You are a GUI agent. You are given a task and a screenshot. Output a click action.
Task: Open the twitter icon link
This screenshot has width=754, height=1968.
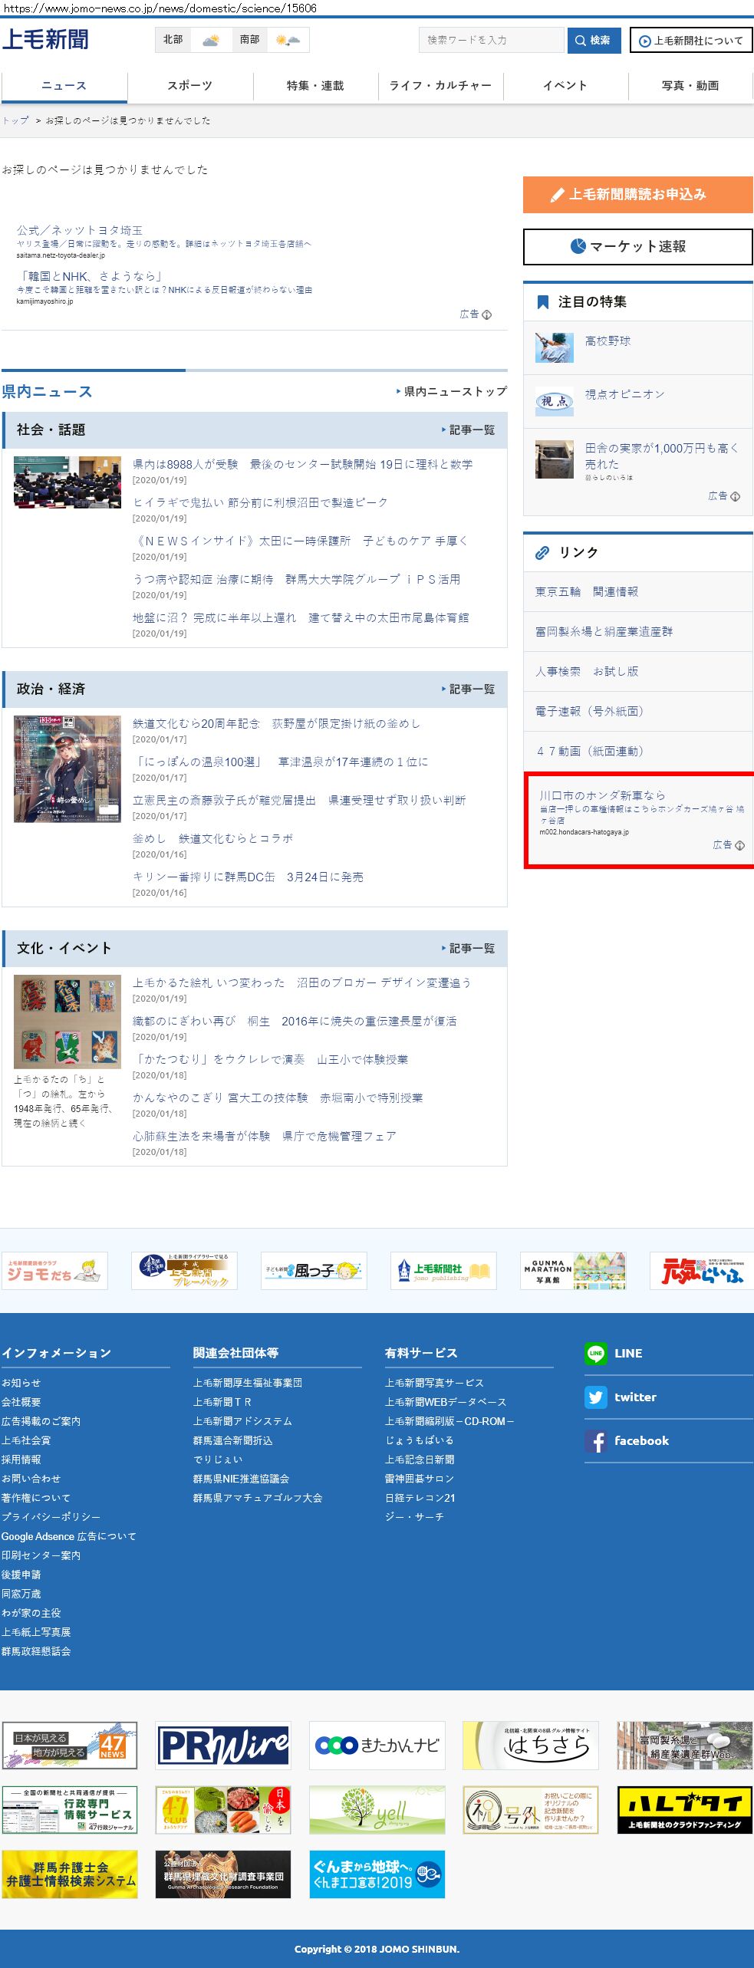tap(595, 1397)
